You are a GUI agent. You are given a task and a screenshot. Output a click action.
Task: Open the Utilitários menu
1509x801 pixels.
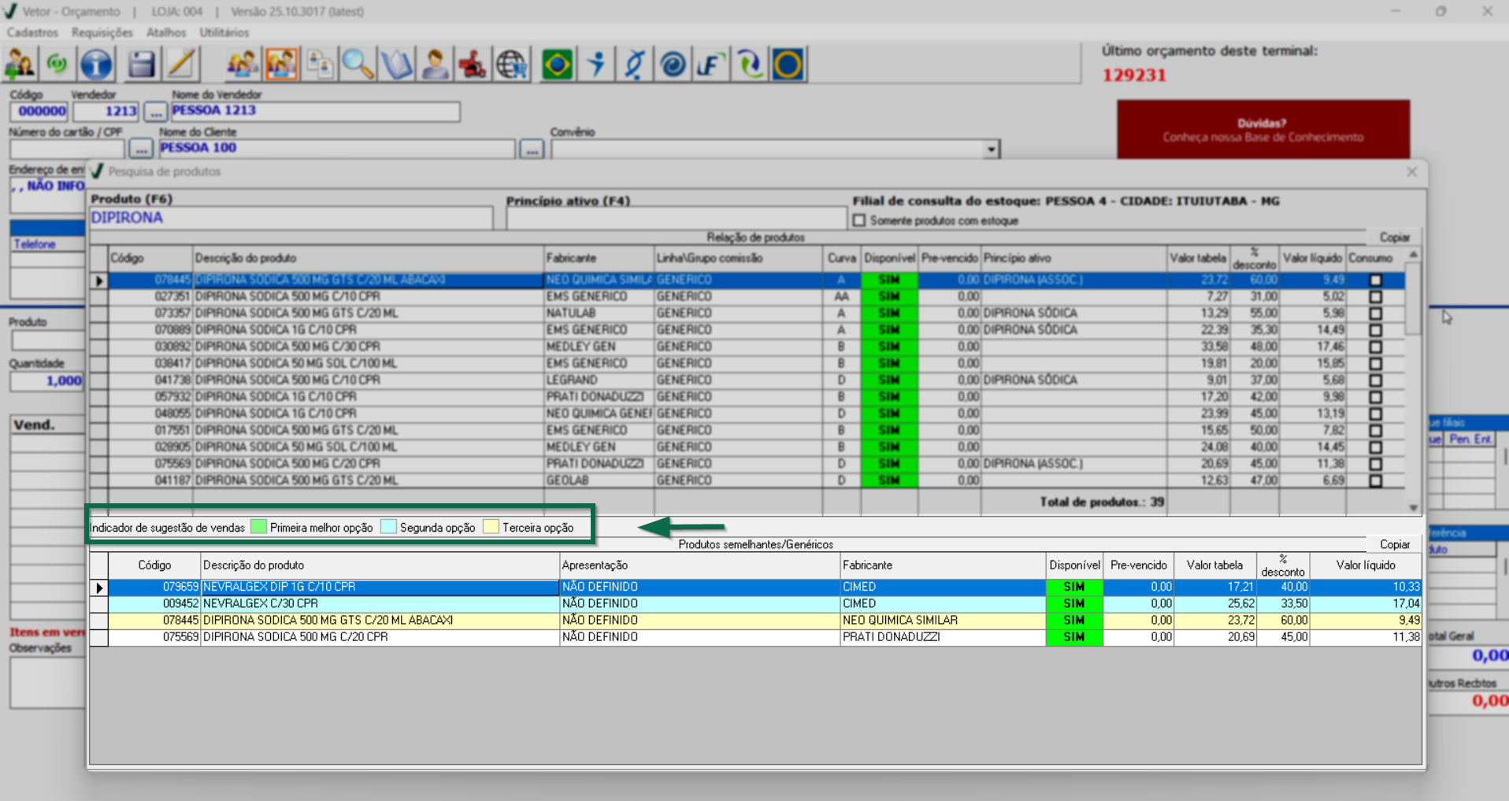(x=224, y=32)
